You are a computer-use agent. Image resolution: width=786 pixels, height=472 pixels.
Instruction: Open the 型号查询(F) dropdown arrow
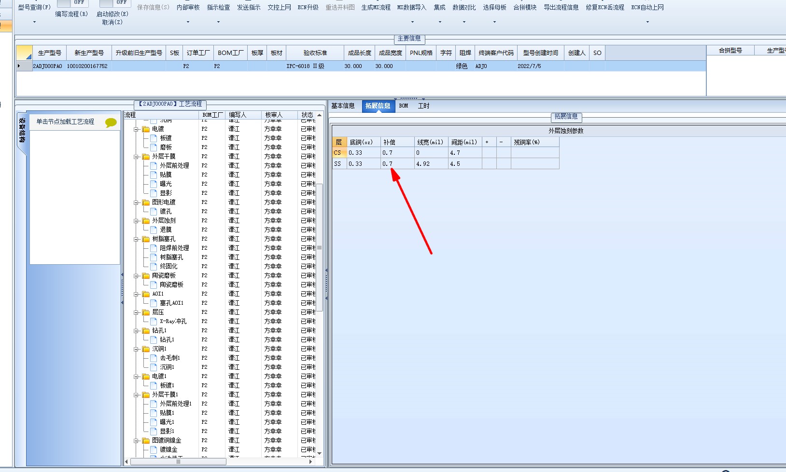[x=34, y=22]
